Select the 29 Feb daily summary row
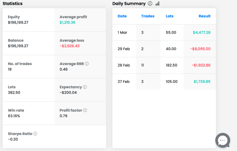 (x=164, y=49)
